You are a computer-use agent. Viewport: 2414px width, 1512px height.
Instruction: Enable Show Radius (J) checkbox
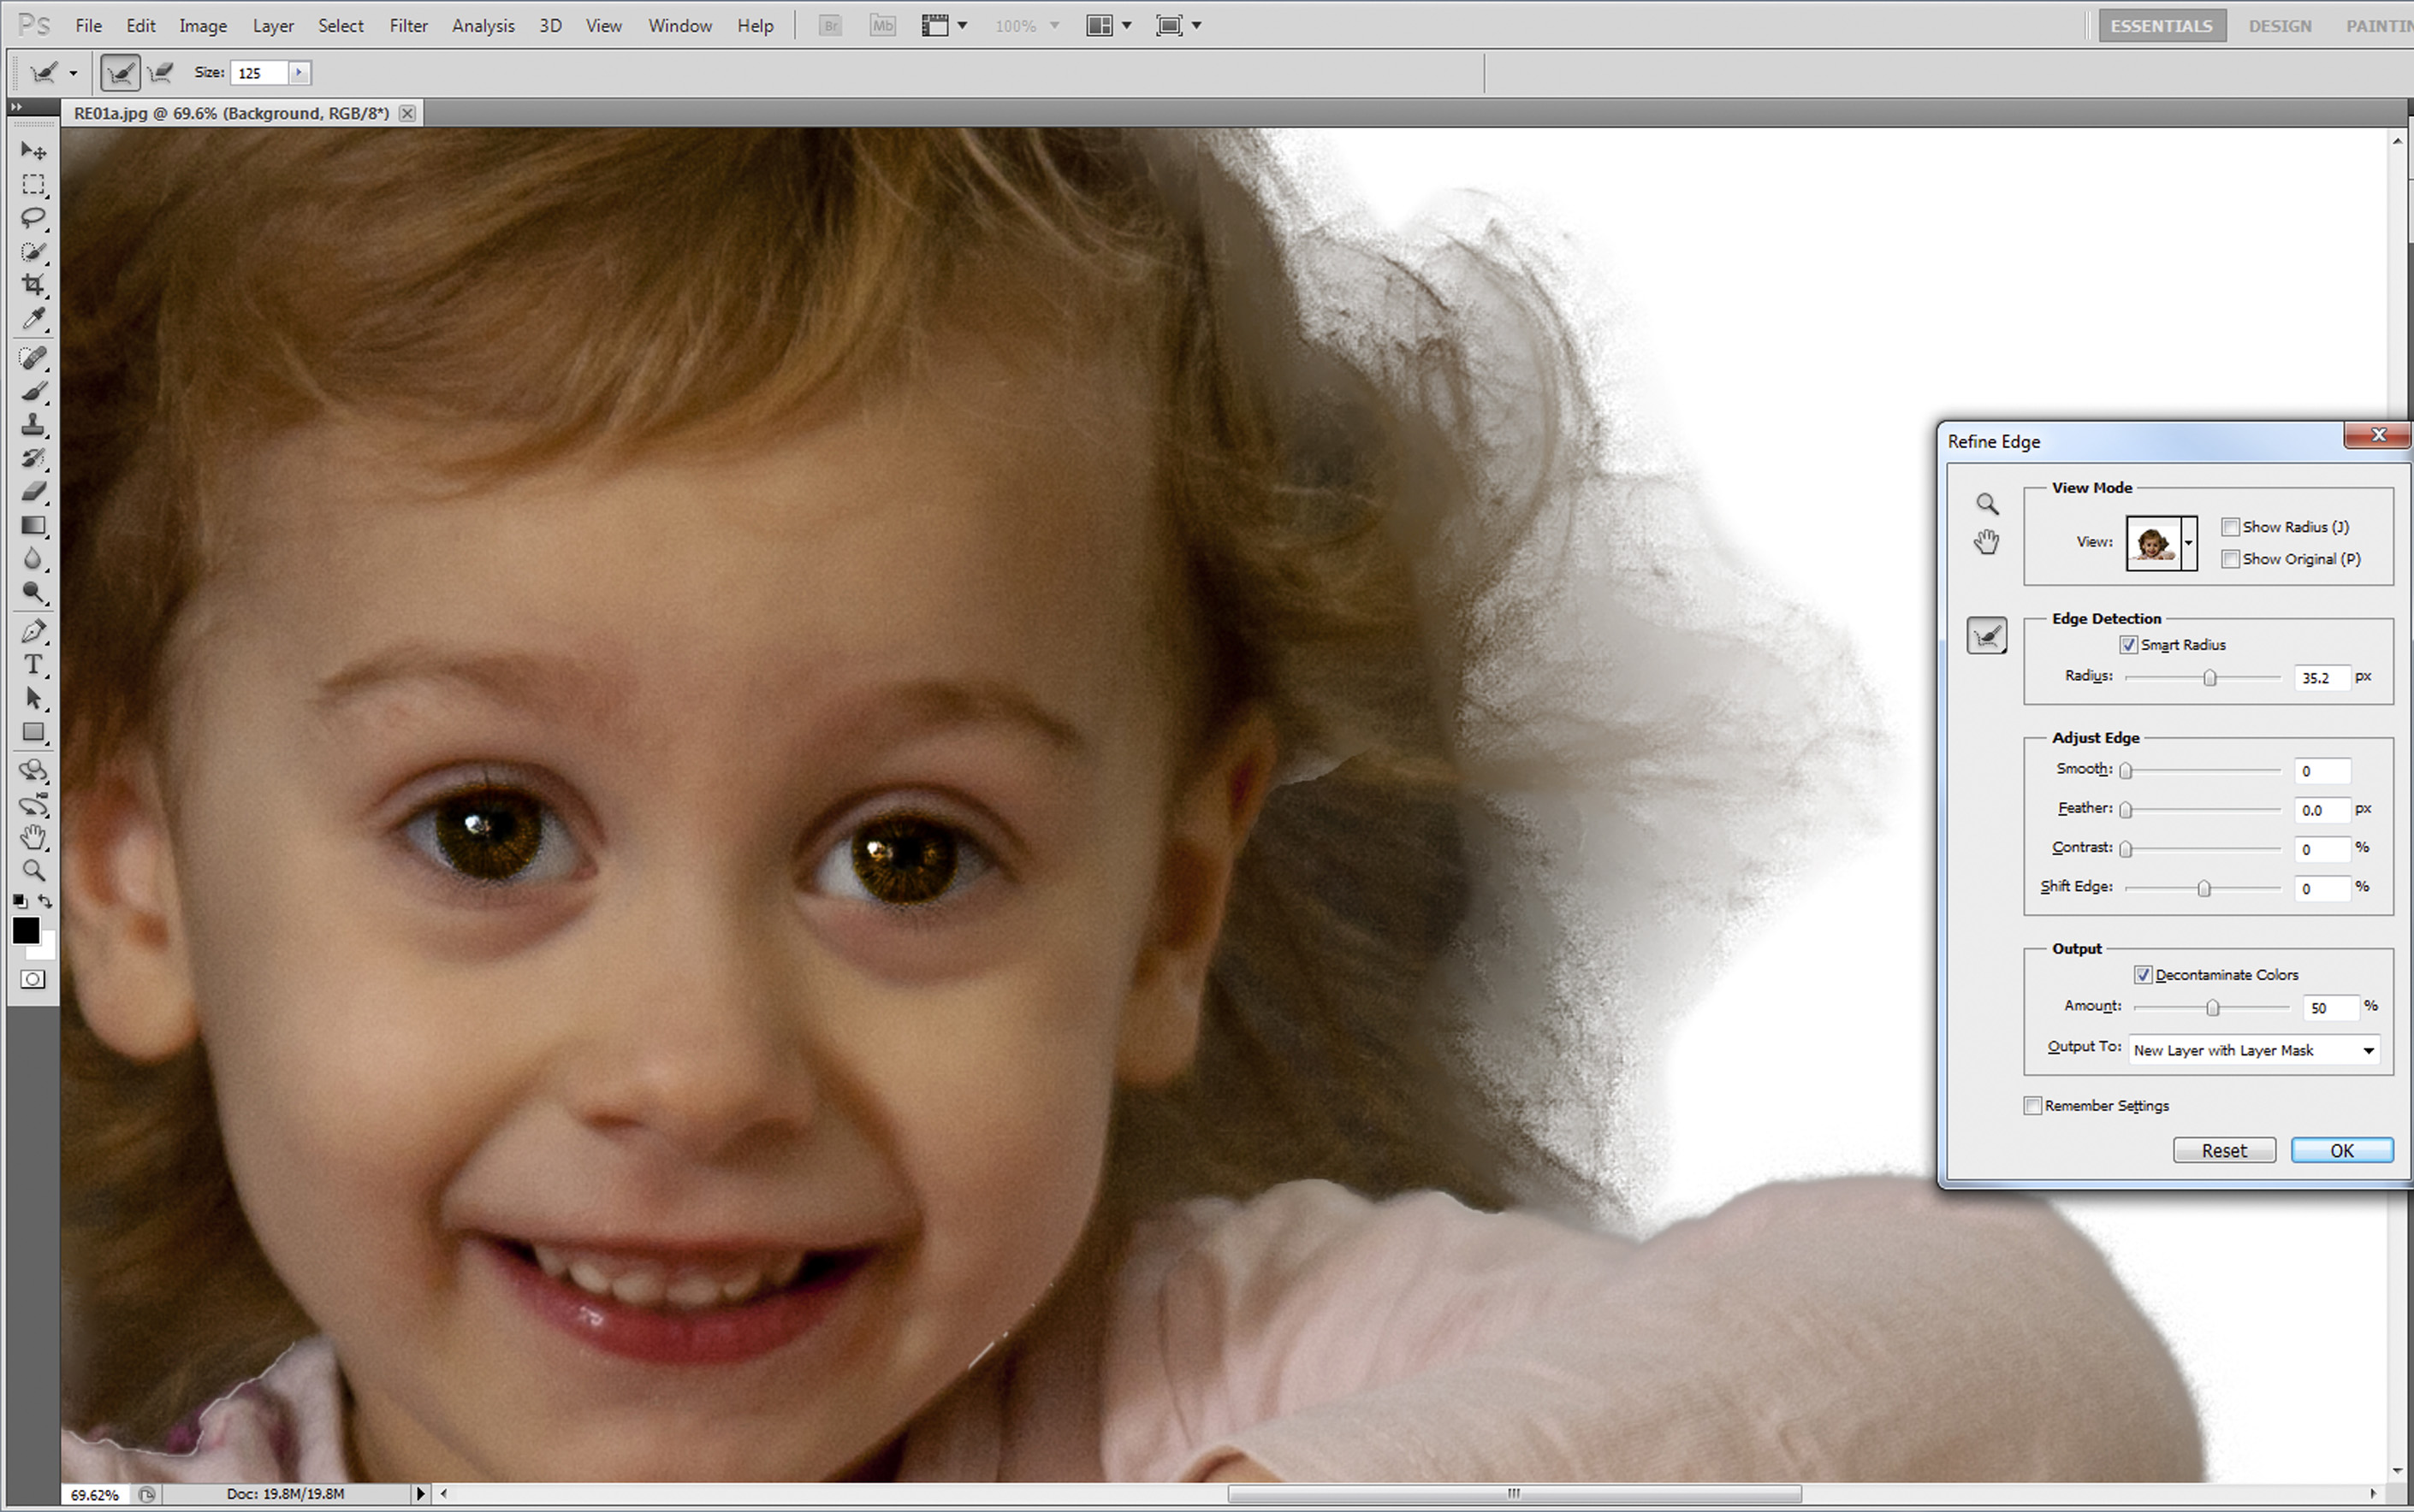[2231, 527]
